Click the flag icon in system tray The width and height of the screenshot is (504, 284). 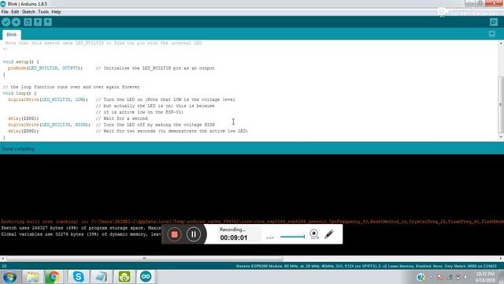click(x=440, y=277)
